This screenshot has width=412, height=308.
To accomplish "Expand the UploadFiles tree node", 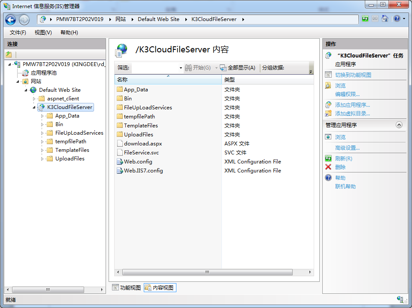I will tap(42, 159).
